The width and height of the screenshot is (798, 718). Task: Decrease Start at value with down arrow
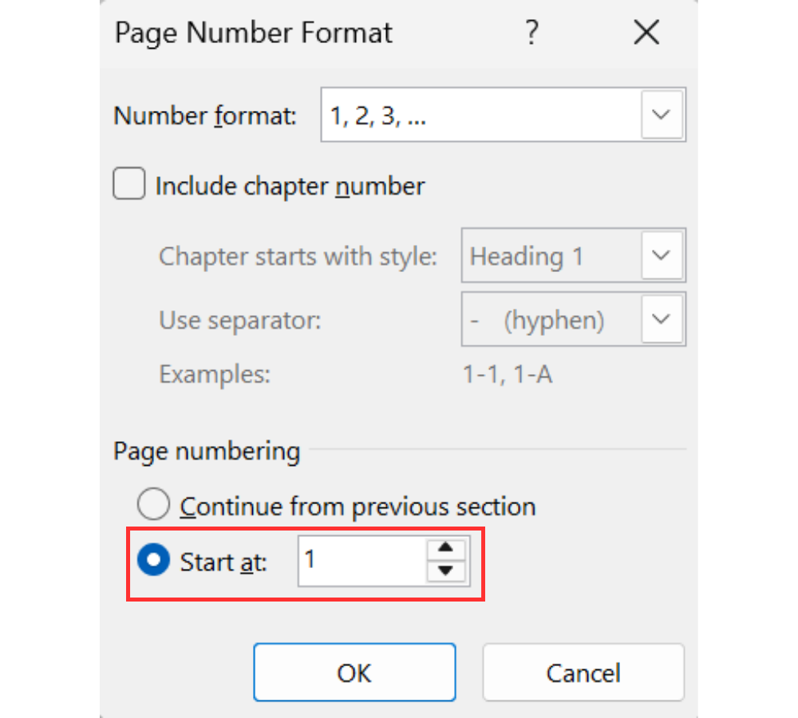[446, 570]
